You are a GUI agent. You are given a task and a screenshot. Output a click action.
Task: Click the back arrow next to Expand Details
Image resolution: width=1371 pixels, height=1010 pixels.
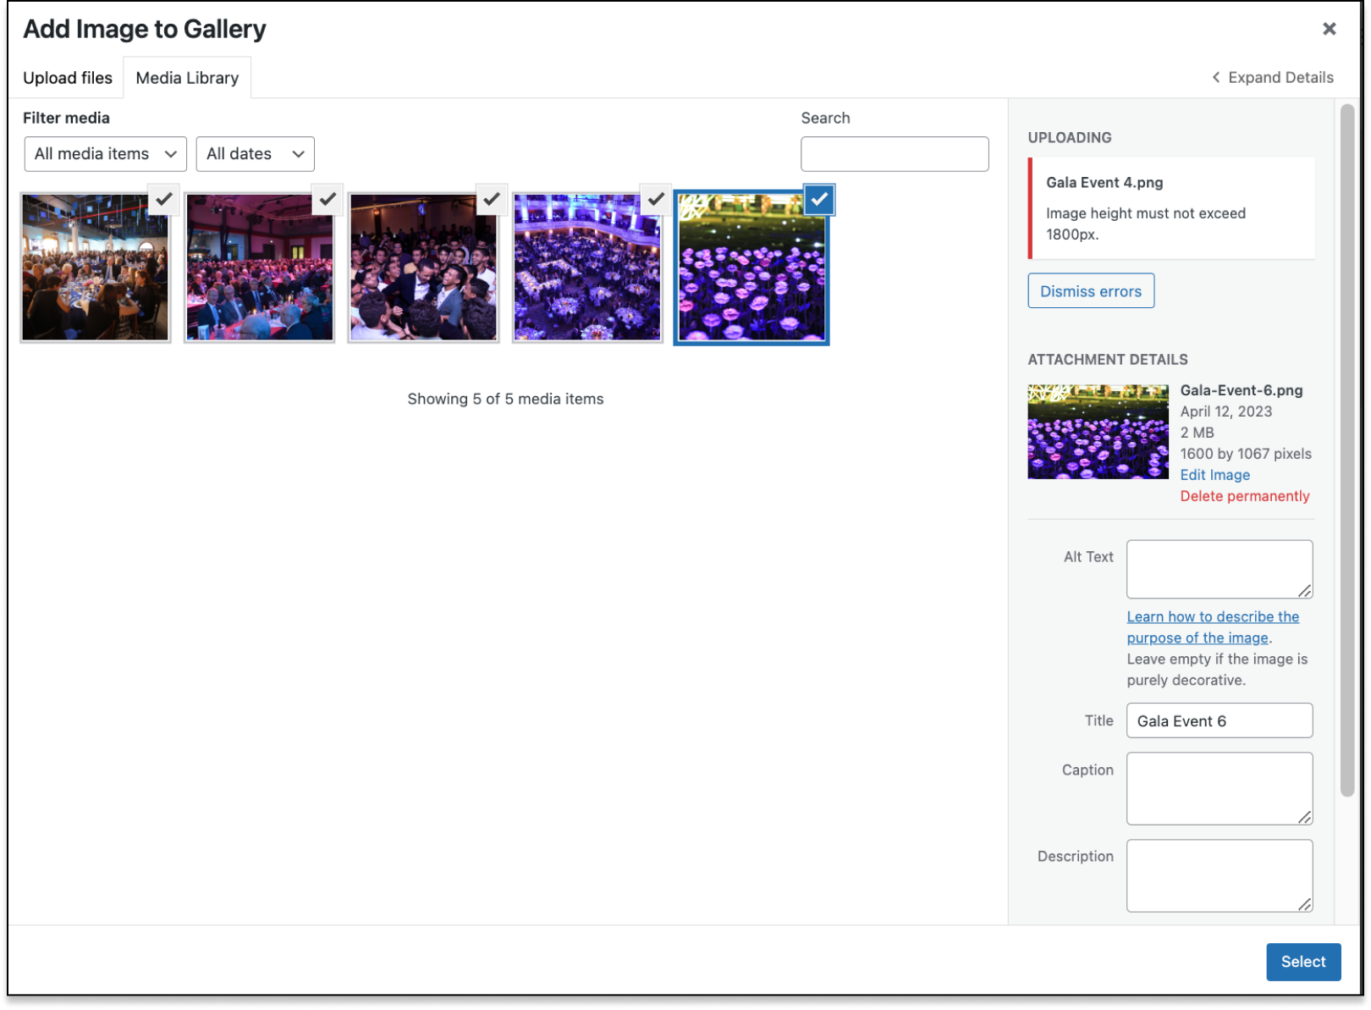click(1216, 77)
